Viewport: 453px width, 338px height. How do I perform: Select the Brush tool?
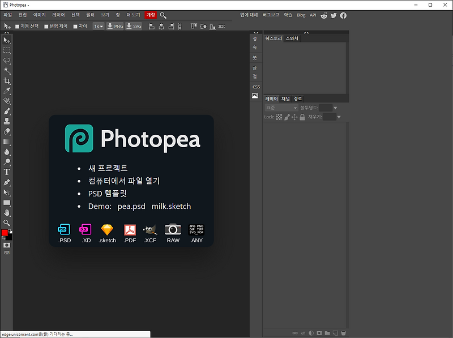pos(7,111)
